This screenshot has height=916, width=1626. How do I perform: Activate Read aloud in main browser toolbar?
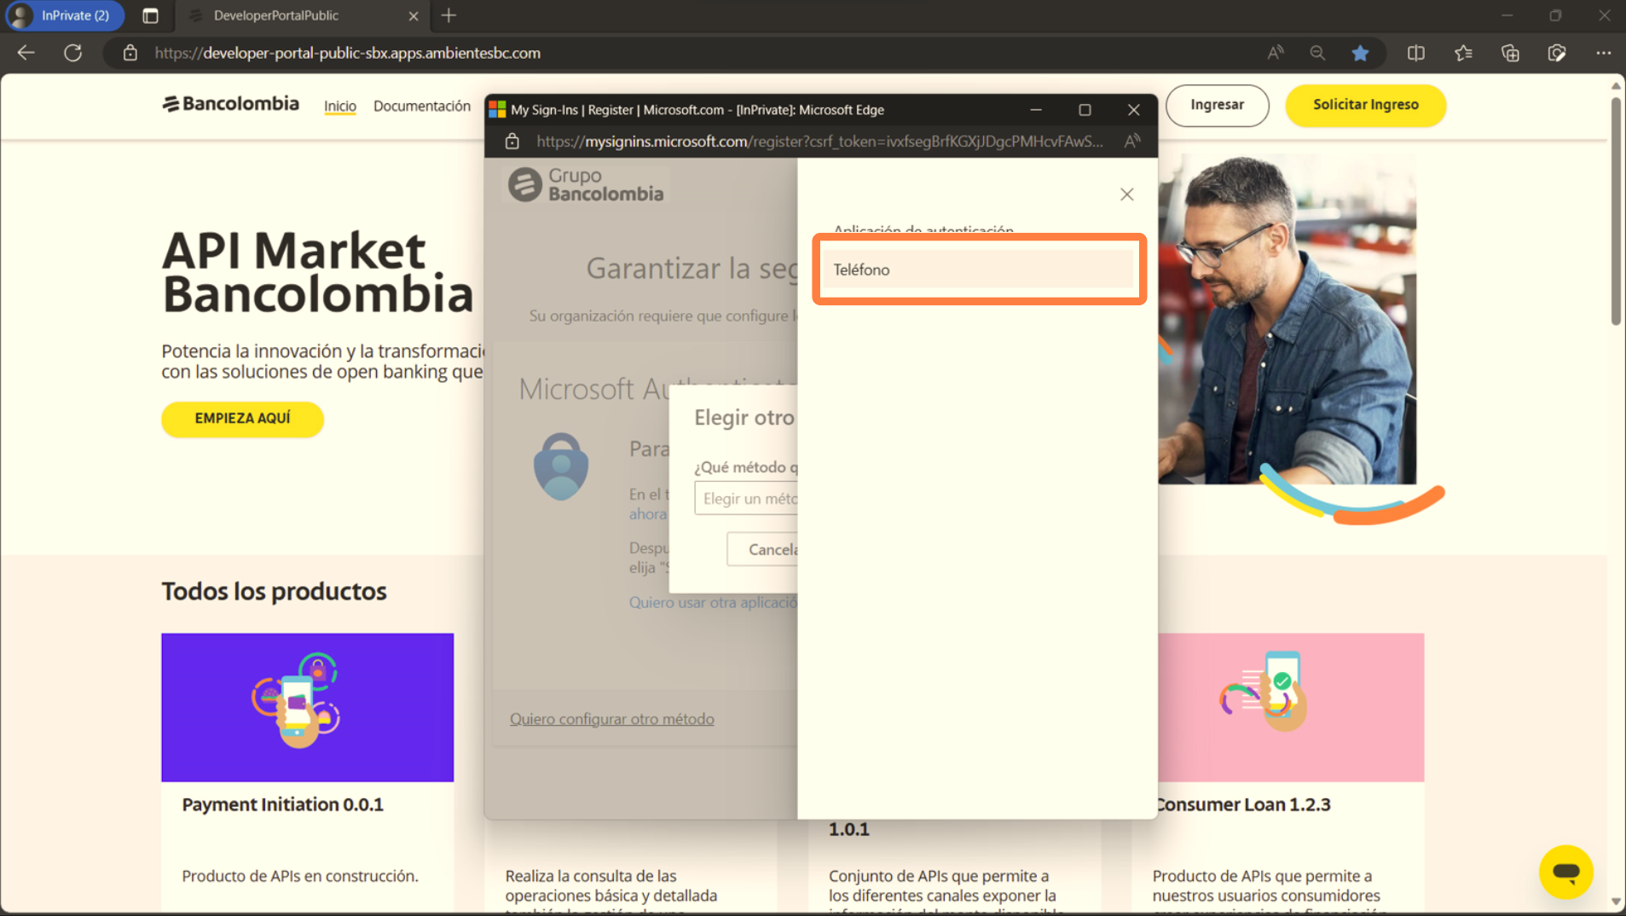click(x=1276, y=53)
